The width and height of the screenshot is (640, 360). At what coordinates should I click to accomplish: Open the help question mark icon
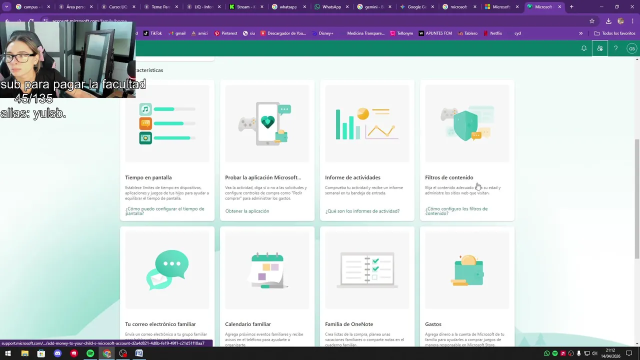(x=616, y=48)
